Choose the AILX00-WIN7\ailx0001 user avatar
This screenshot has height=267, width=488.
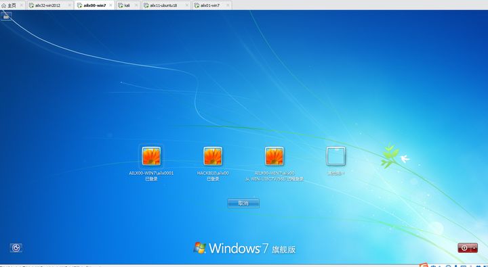(x=151, y=156)
